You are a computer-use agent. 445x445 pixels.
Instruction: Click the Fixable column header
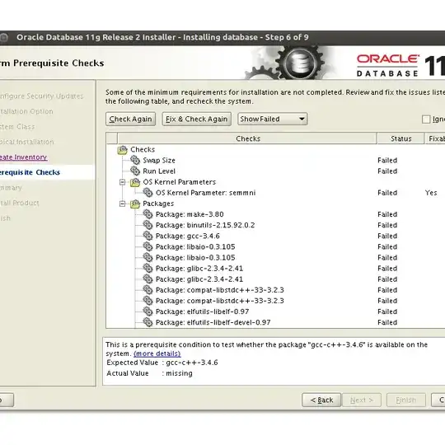coord(435,138)
